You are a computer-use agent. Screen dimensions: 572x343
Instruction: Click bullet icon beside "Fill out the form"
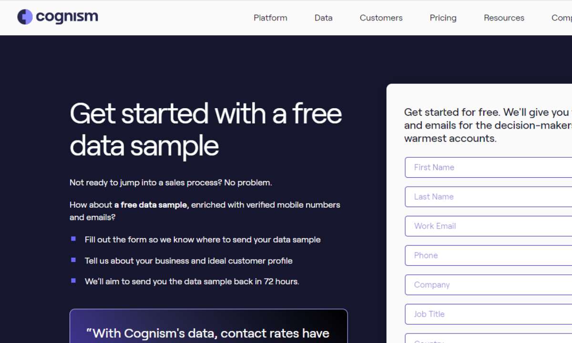coord(73,239)
